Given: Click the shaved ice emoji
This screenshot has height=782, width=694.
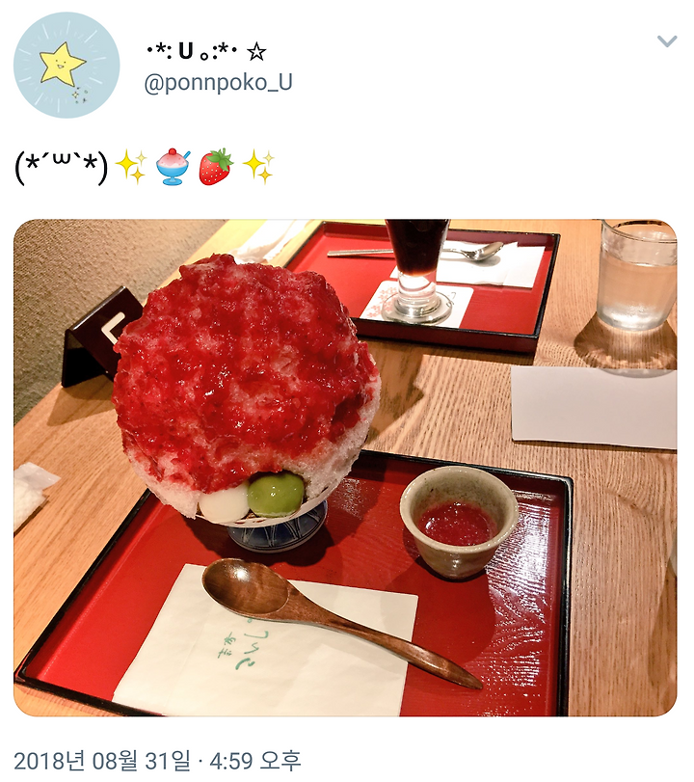Looking at the screenshot, I should [173, 167].
